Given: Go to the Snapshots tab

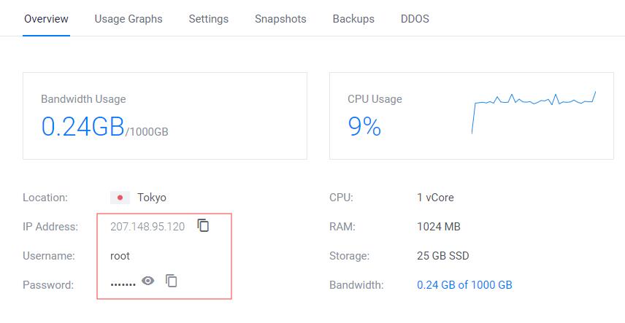Looking at the screenshot, I should click(280, 19).
